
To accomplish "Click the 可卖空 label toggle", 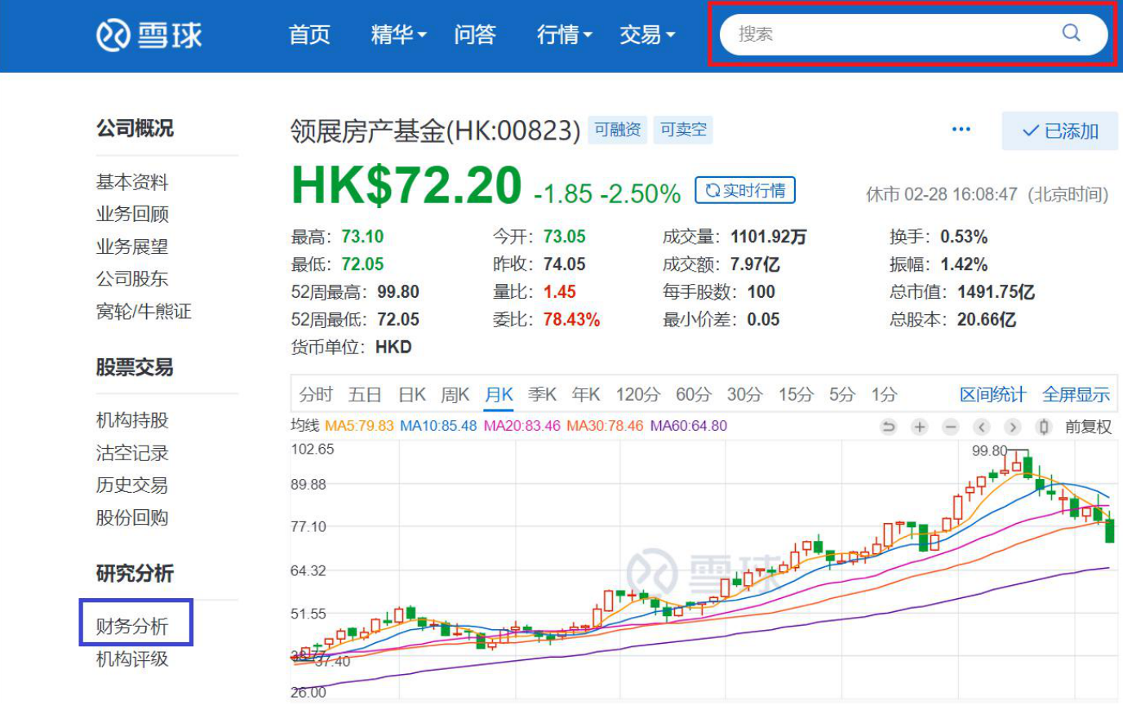I will pos(684,130).
